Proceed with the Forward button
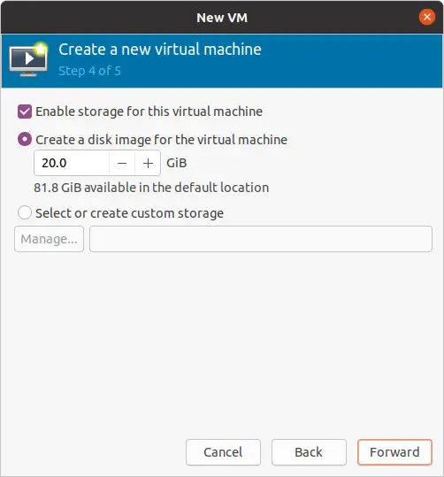This screenshot has width=444, height=477. pyautogui.click(x=394, y=452)
